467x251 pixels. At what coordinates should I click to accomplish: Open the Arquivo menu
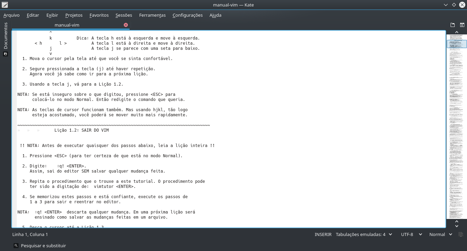click(x=12, y=15)
